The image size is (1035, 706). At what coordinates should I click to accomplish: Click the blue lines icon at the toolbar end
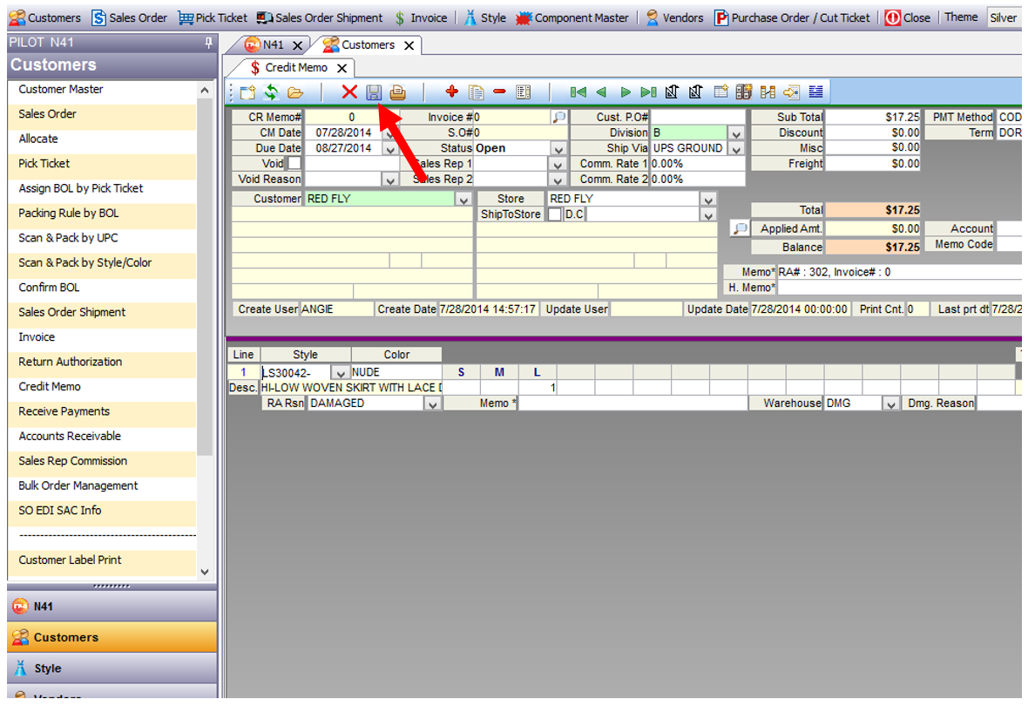815,92
